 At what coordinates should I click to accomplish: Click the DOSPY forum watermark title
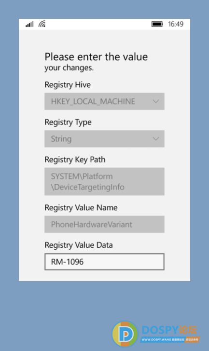tap(169, 330)
